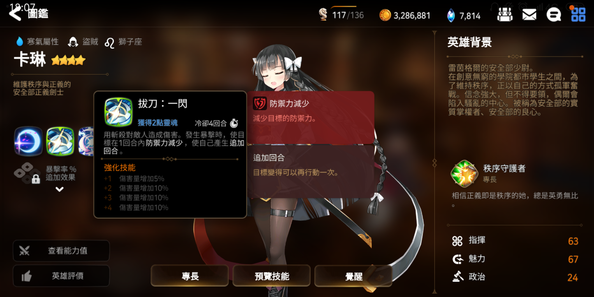Image resolution: width=594 pixels, height=297 pixels.
Task: Open the chat bubble icon
Action: [554, 15]
